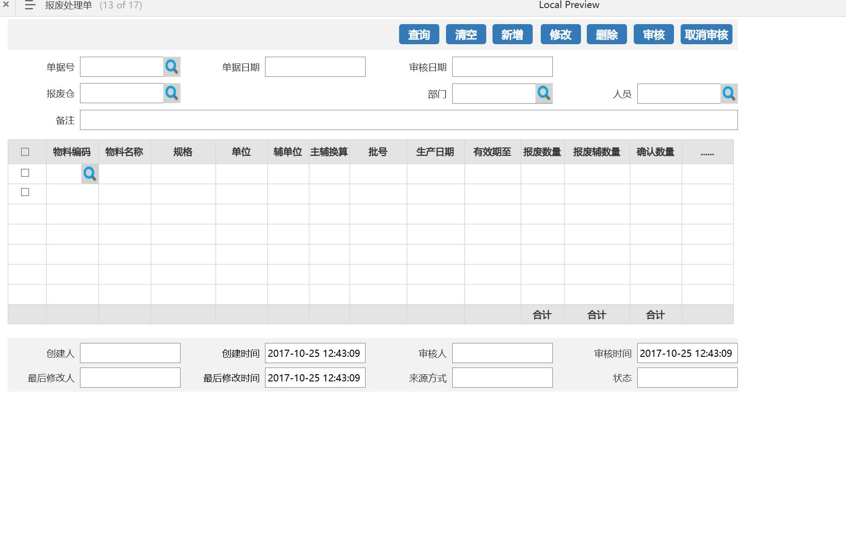Click the 确认数量 column header
The width and height of the screenshot is (846, 556).
click(x=656, y=152)
